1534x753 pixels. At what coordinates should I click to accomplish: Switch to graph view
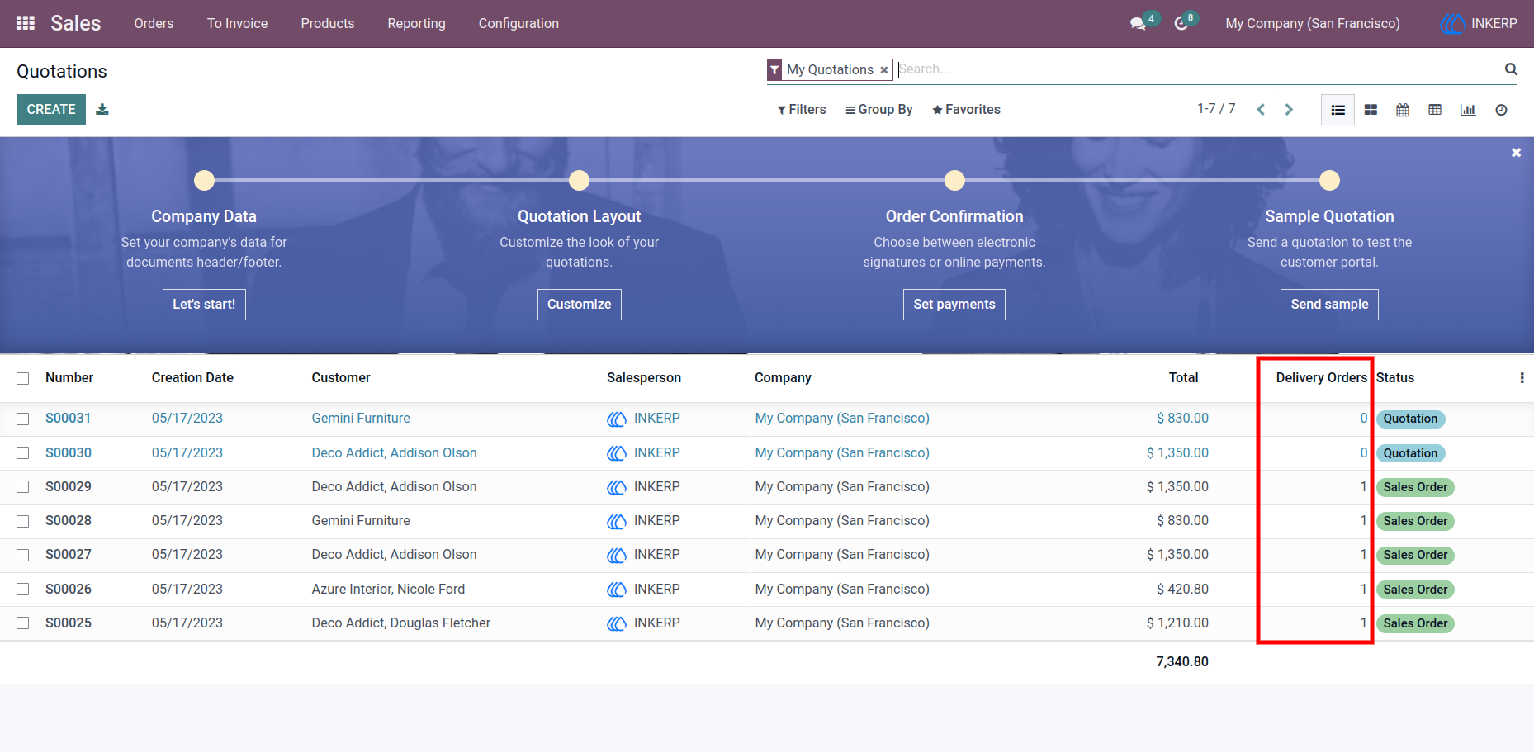[x=1468, y=110]
